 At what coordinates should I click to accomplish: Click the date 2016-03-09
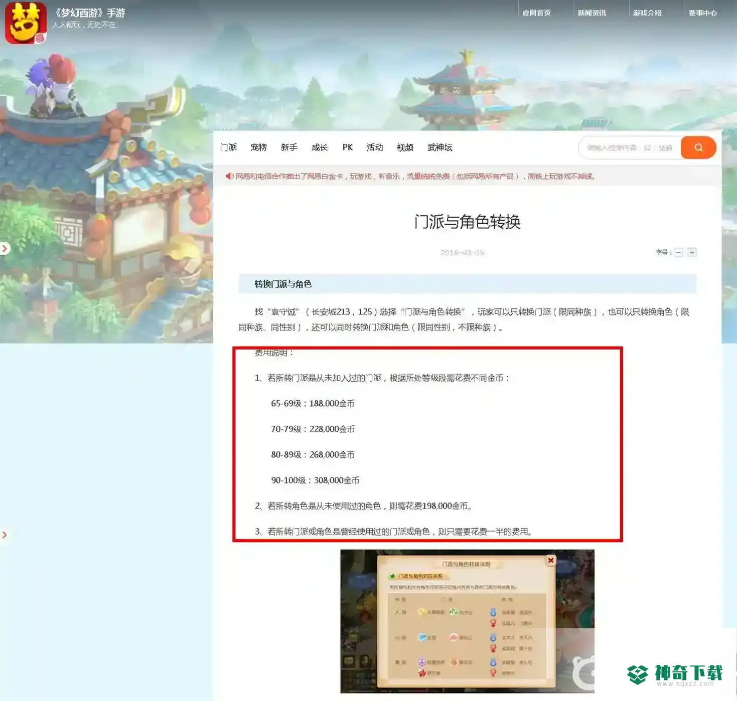point(462,253)
